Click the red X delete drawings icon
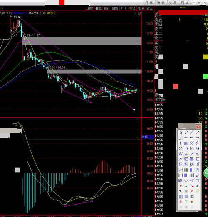208x217 pixels. 192,191
